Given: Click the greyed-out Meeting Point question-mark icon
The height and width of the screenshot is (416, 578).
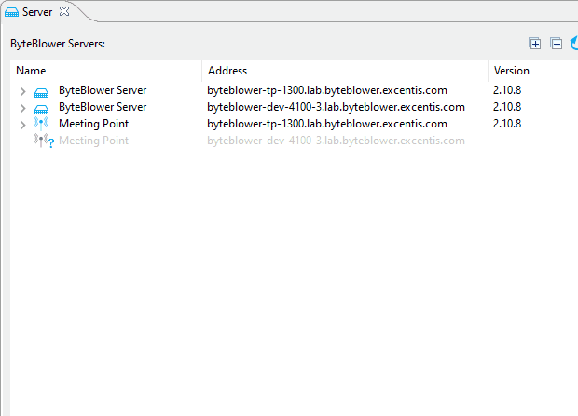Looking at the screenshot, I should pyautogui.click(x=43, y=141).
